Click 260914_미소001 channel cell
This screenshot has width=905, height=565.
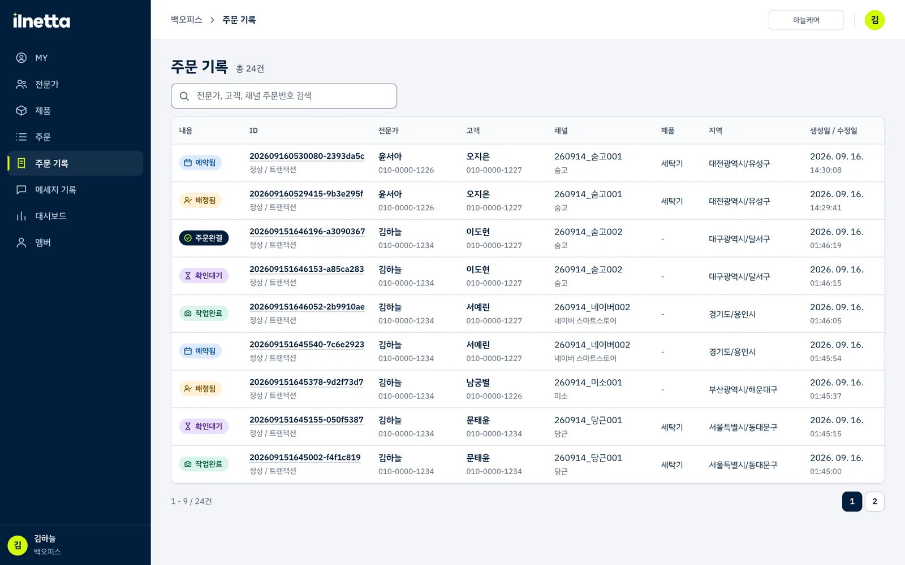588,383
